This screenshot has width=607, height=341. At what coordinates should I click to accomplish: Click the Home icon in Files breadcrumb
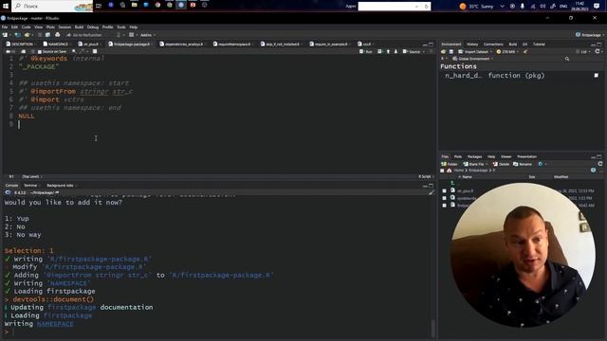[450, 170]
